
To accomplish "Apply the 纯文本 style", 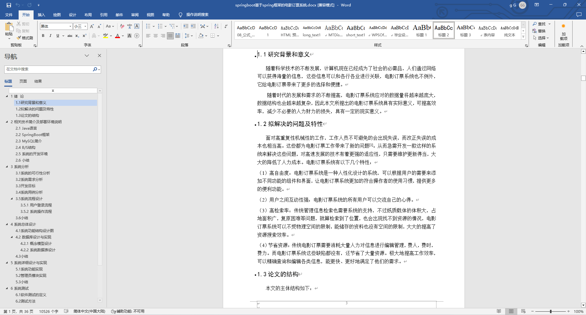I will pyautogui.click(x=509, y=30).
